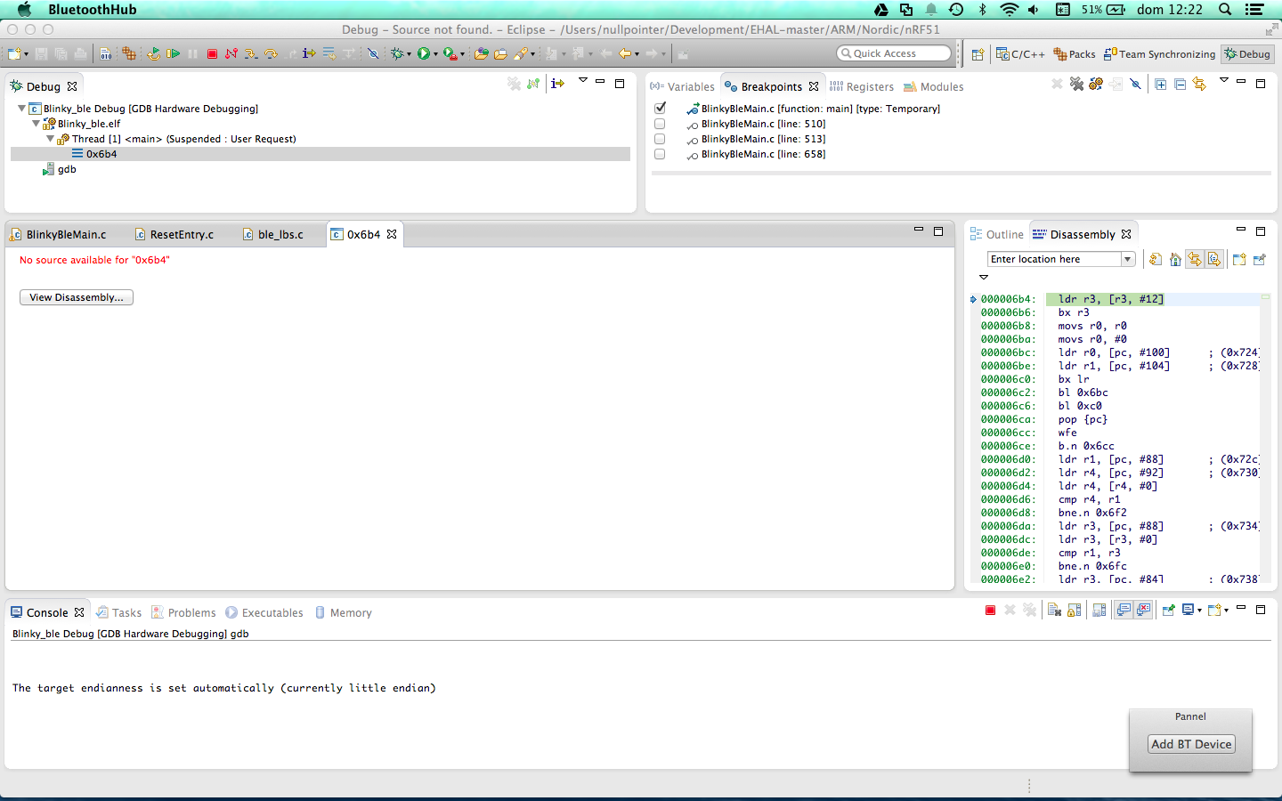This screenshot has height=801, width=1282.
Task: Select the gdb process in Debug tree
Action: pyautogui.click(x=60, y=169)
